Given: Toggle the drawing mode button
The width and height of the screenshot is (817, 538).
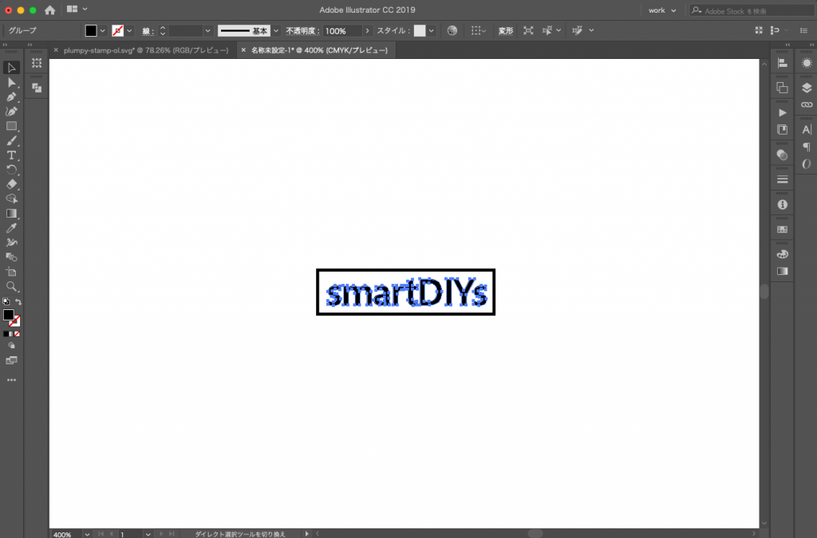Looking at the screenshot, I should pyautogui.click(x=11, y=346).
